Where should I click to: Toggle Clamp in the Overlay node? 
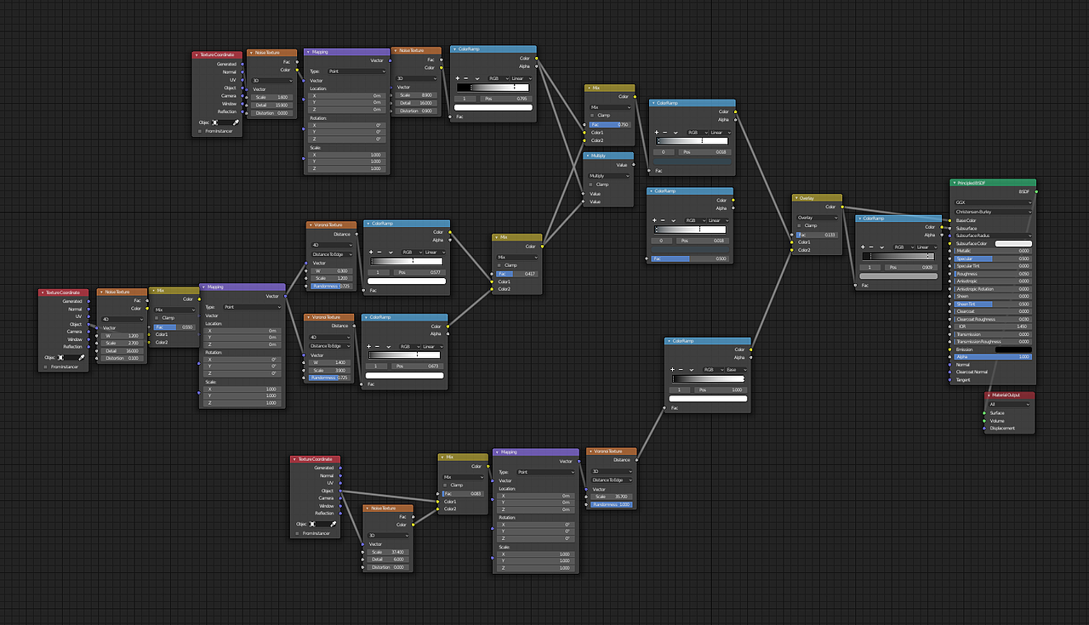pos(799,225)
